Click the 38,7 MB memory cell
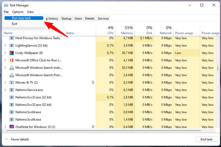The image size is (221, 147). pyautogui.click(x=125, y=53)
